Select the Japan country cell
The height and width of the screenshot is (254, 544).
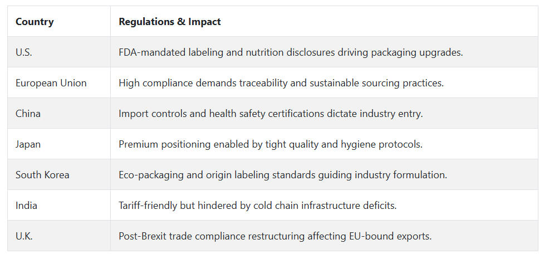(x=59, y=144)
